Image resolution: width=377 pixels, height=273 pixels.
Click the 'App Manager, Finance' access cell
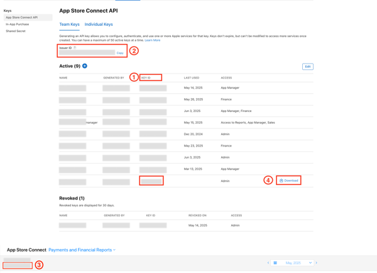click(x=236, y=111)
